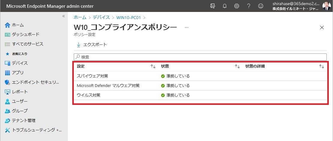Sort by the 状態 column arrows
The height and width of the screenshot is (141, 333).
[237, 66]
